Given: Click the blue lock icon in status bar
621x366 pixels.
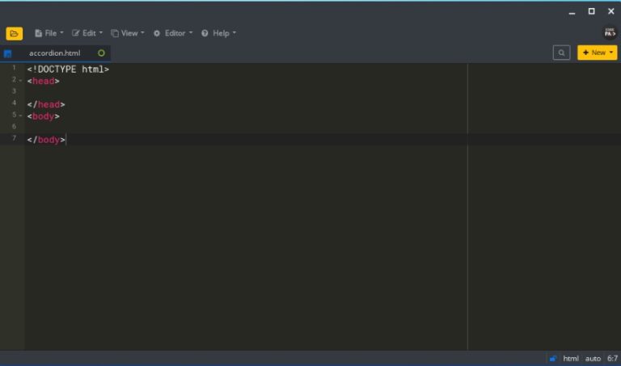Looking at the screenshot, I should 552,359.
